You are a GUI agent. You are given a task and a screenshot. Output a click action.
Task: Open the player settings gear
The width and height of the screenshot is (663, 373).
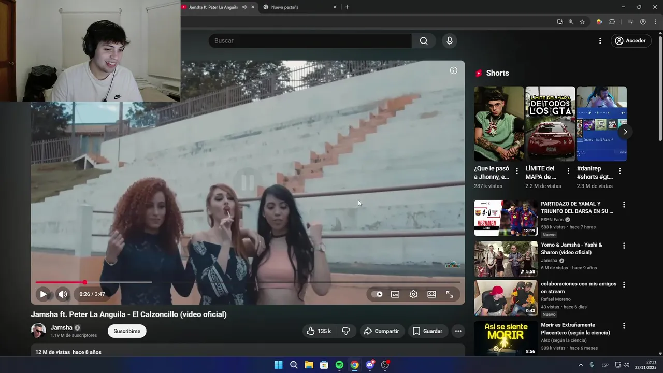click(x=413, y=294)
